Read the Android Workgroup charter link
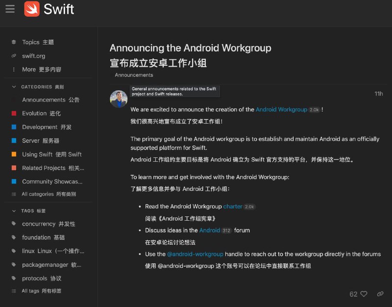392x307 pixels. point(233,206)
